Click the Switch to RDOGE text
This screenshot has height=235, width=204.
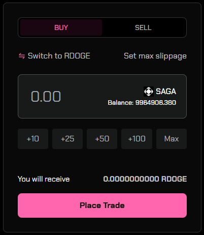[59, 56]
